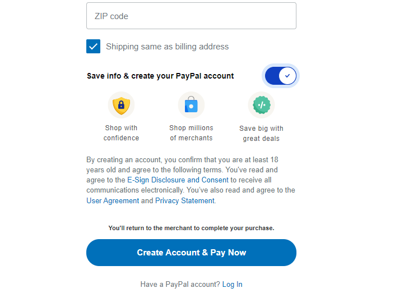This screenshot has height=302, width=413.
Task: Click the yellow shield lock icon
Action: [121, 105]
